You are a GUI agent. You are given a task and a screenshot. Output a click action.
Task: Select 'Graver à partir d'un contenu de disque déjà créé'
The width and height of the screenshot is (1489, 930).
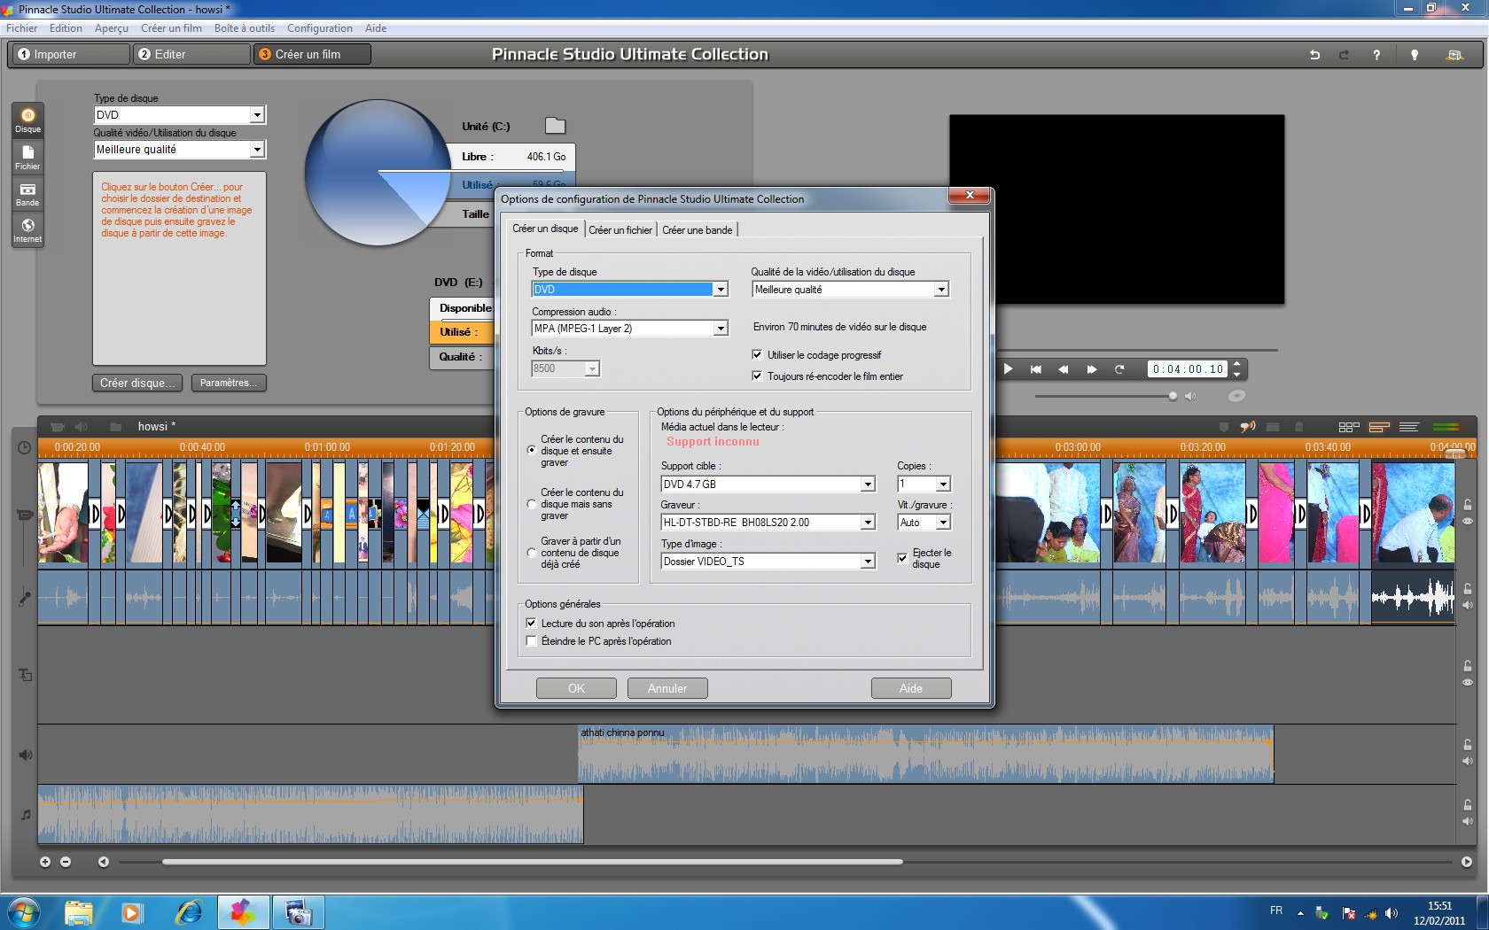coord(532,553)
